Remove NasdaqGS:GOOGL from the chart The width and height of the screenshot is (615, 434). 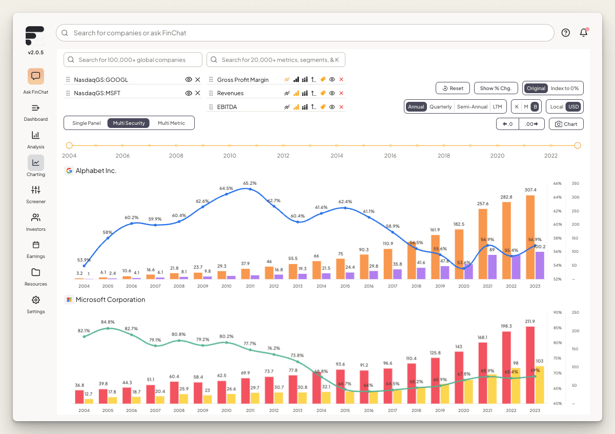198,80
